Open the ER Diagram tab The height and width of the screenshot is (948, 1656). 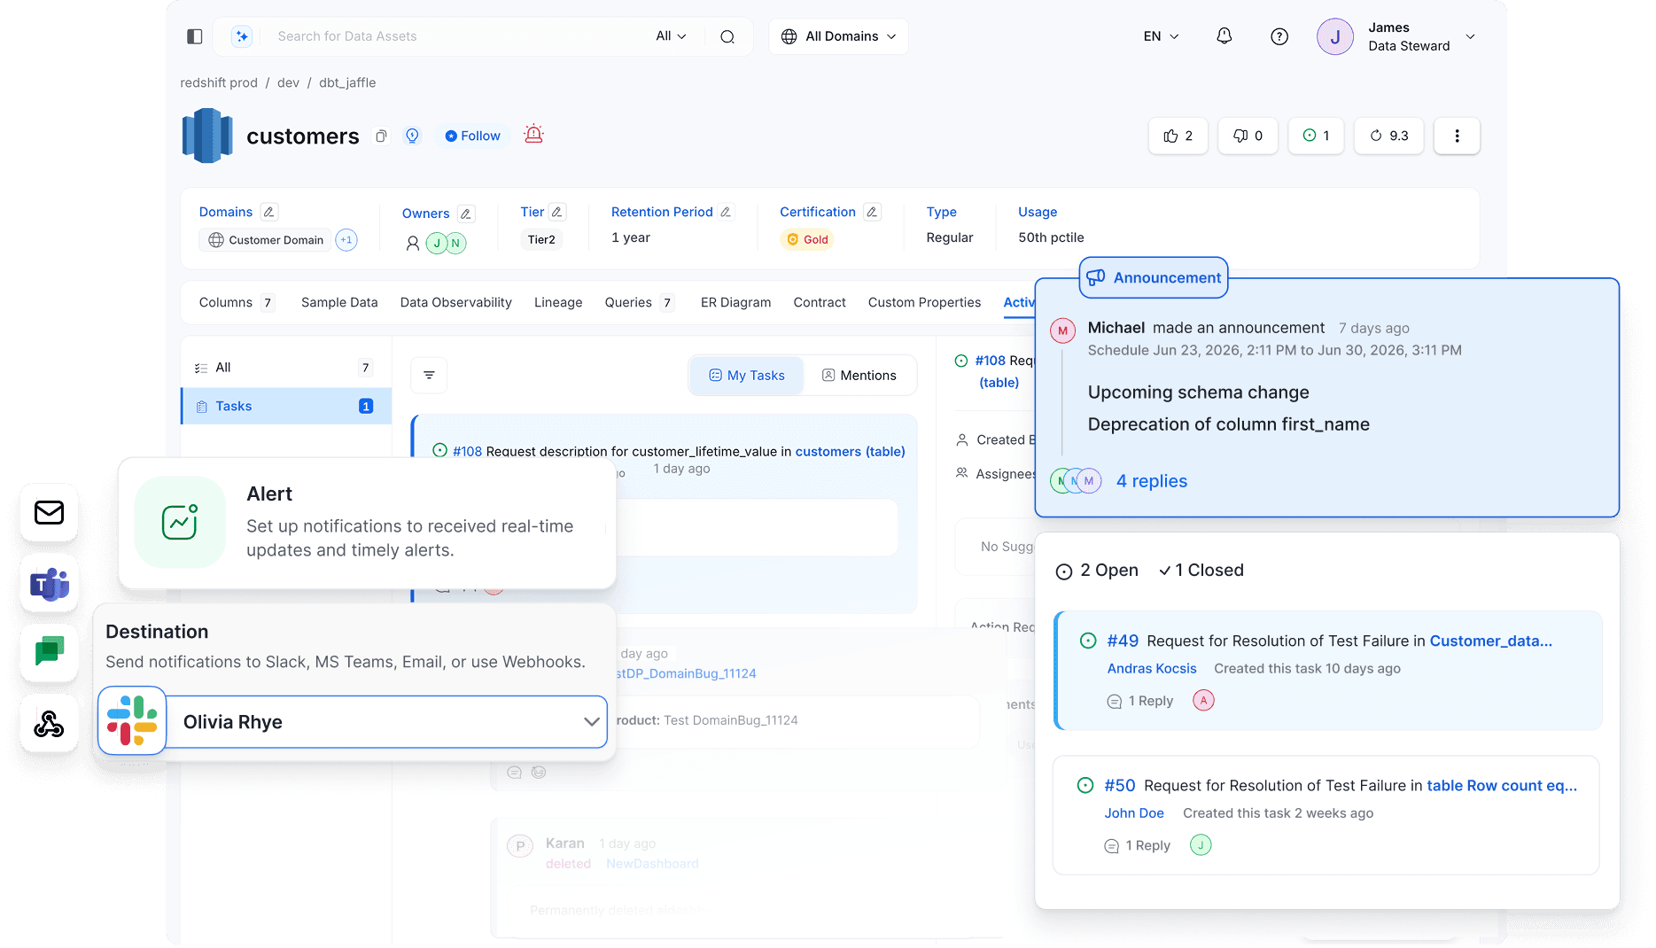pos(735,303)
